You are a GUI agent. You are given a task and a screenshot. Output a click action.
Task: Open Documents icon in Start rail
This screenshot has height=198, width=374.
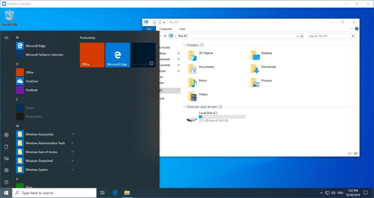point(7,147)
